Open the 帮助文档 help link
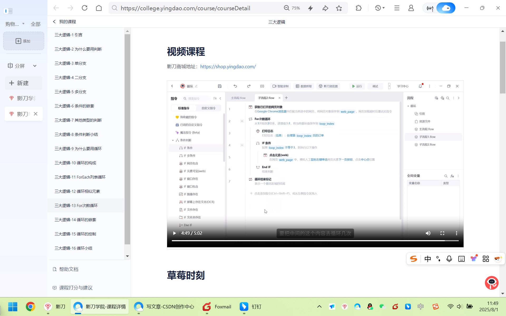This screenshot has height=316, width=506. point(66,269)
